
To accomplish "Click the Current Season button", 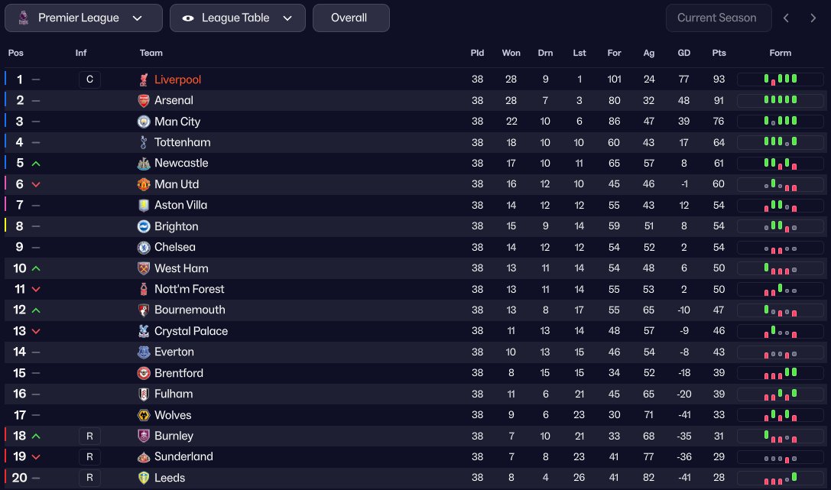I will pyautogui.click(x=718, y=18).
